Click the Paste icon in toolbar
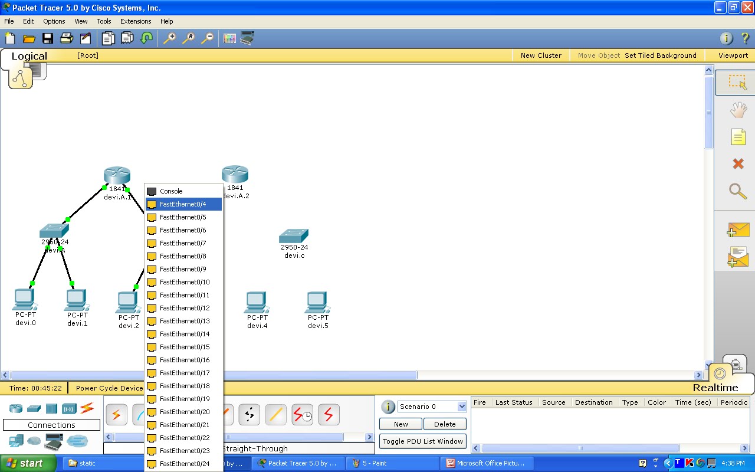 click(x=127, y=38)
